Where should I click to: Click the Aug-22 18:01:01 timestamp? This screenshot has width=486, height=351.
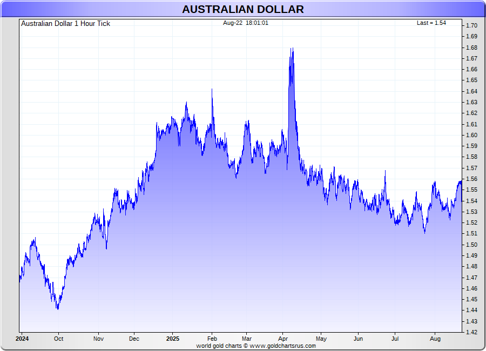coord(246,23)
